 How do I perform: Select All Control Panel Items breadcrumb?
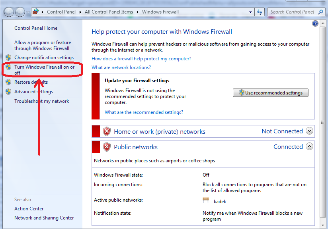[x=109, y=12]
